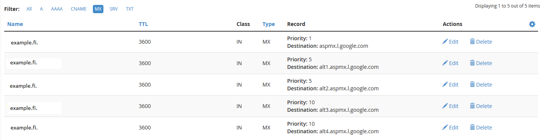Edit the alt3.aspmx.l.google.com record
Viewport: 546px width, 140px height.
pos(450,106)
